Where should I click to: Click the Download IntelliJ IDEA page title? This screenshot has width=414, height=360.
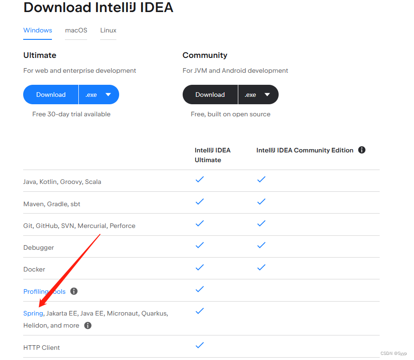pos(98,7)
